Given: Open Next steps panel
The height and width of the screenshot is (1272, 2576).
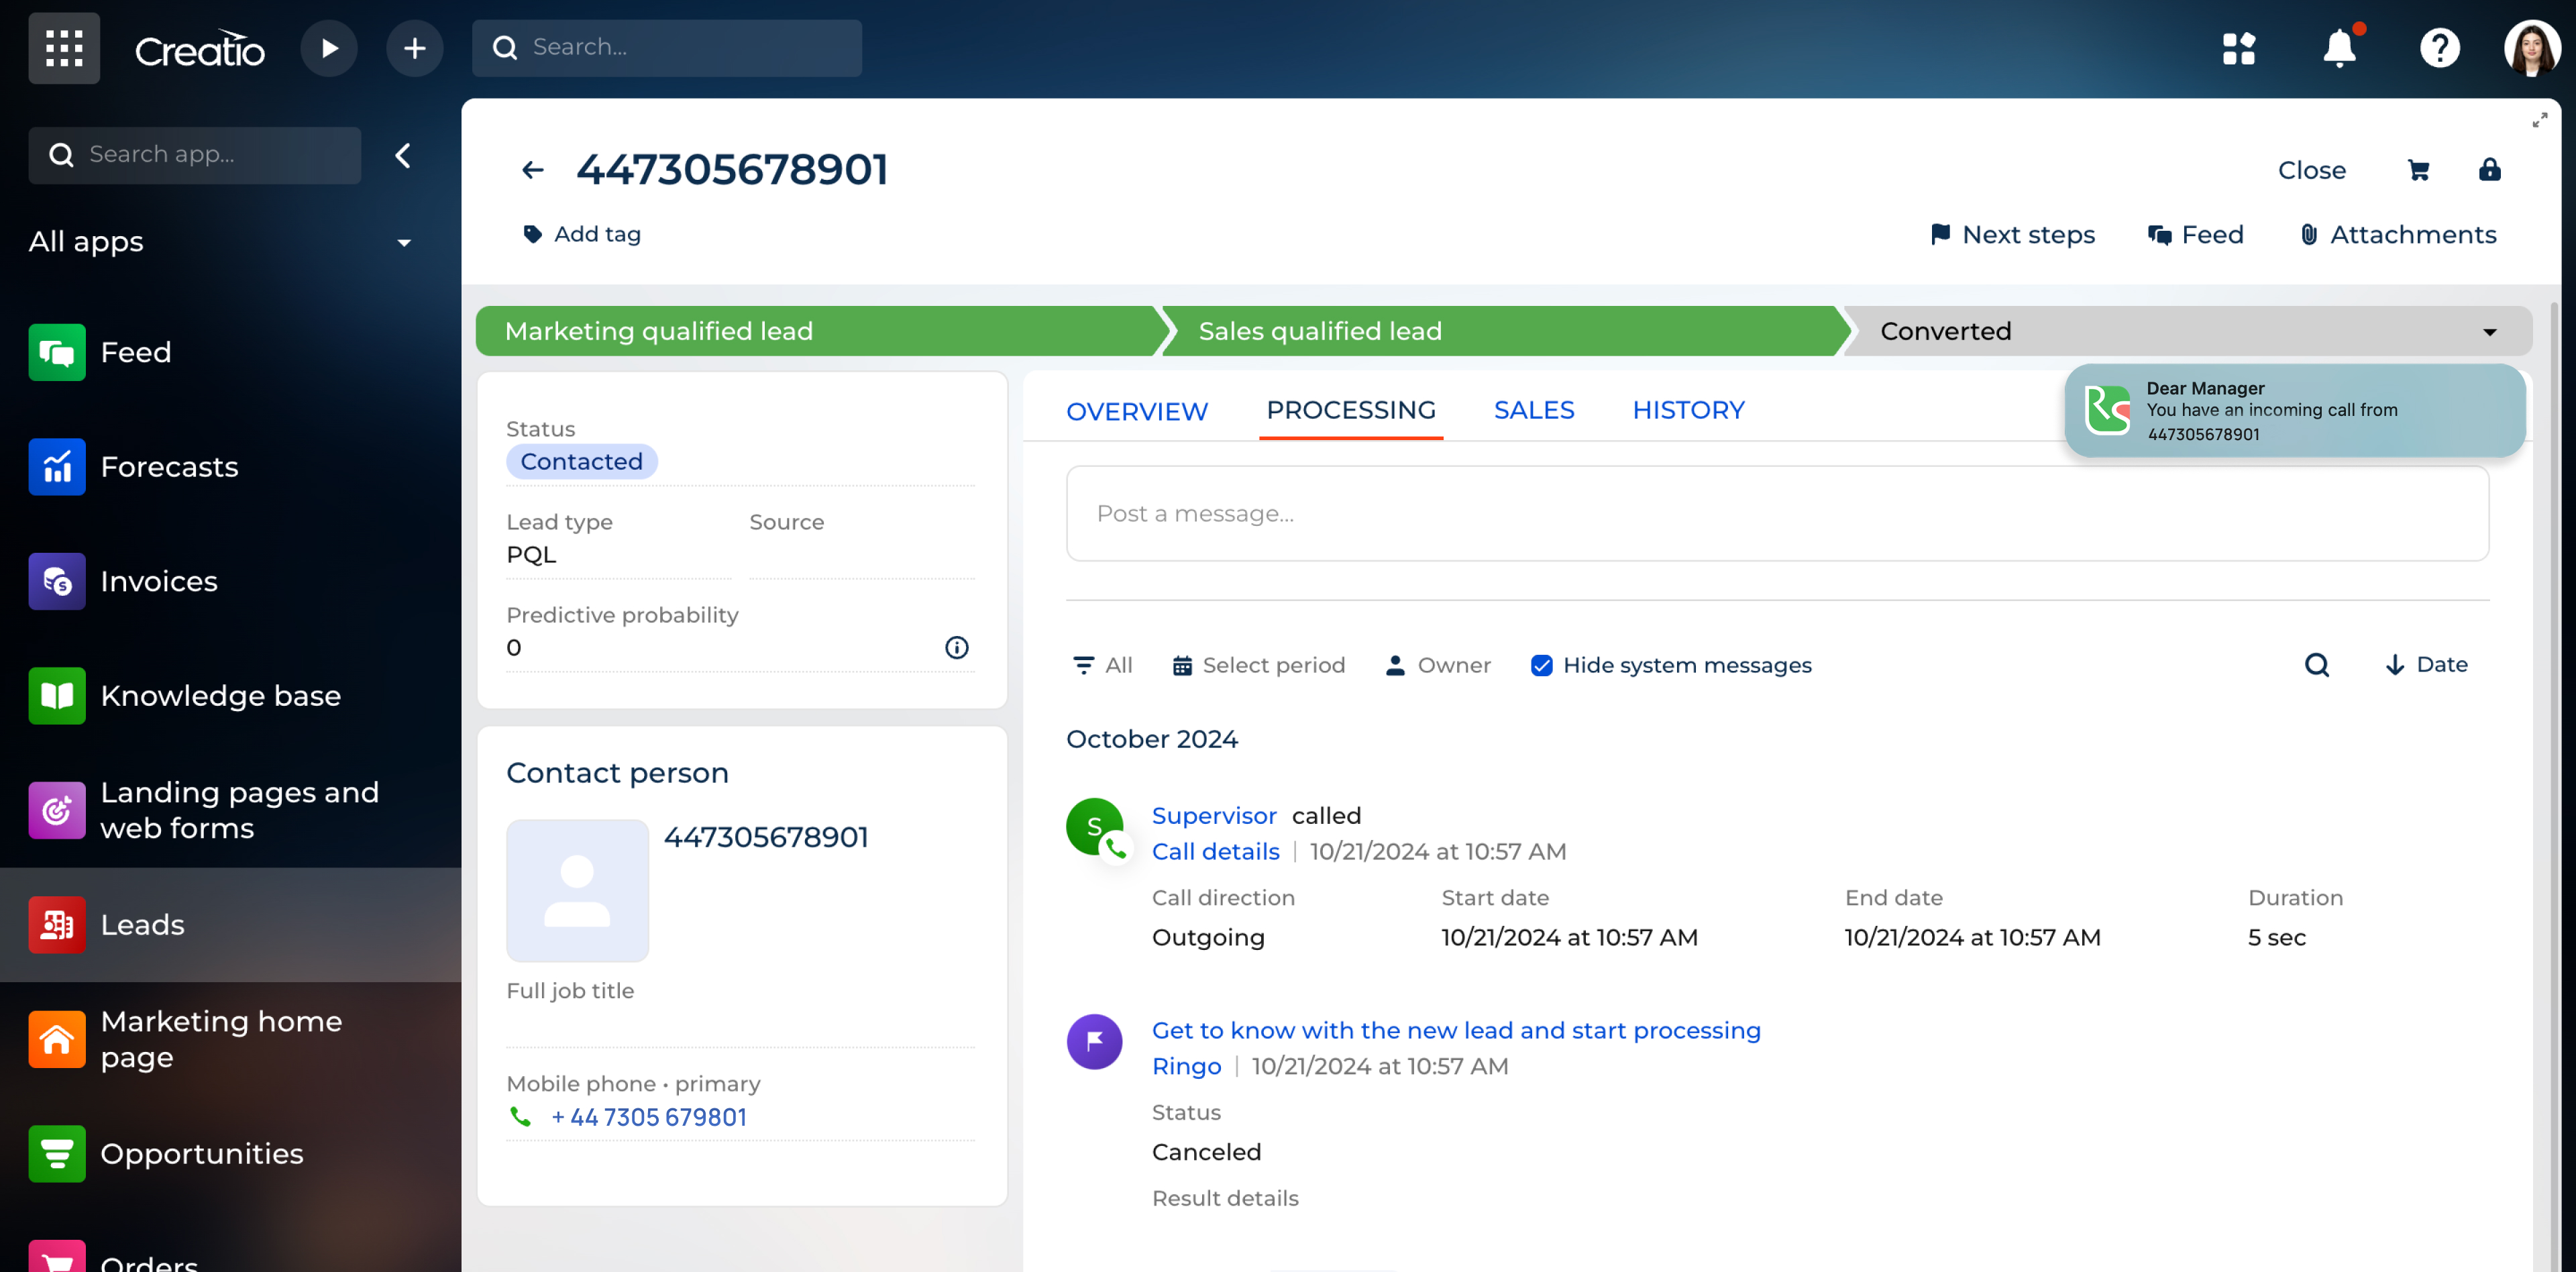Looking at the screenshot, I should click(2012, 234).
